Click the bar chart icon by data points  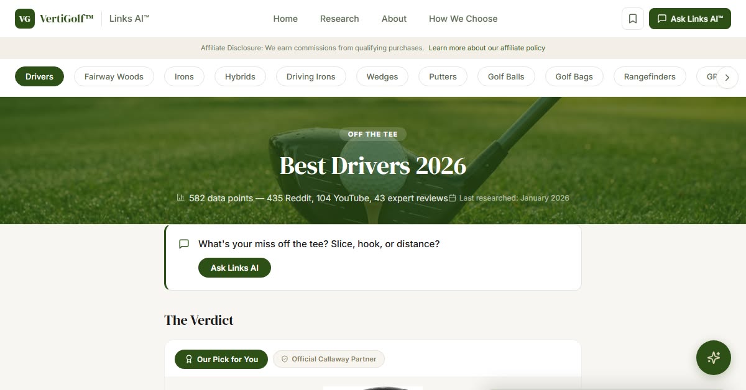pos(181,197)
